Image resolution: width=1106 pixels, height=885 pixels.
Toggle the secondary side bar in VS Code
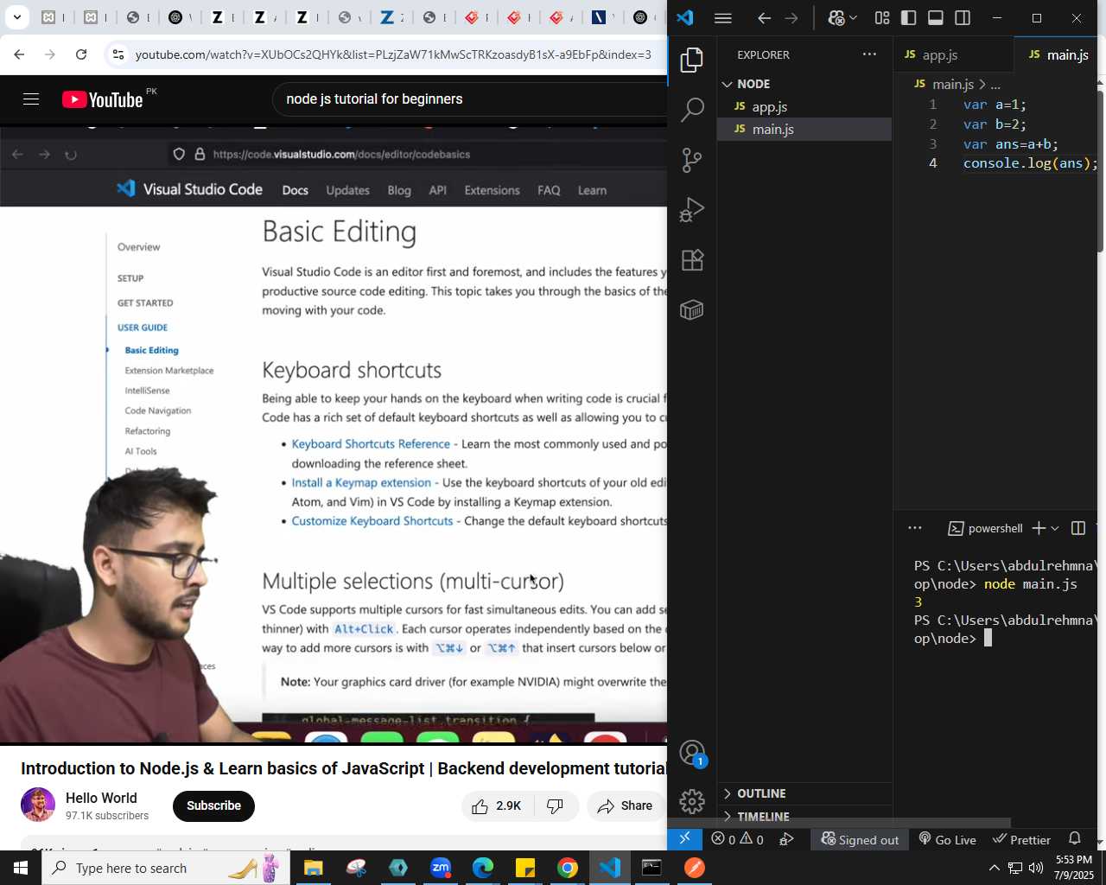coord(963,18)
